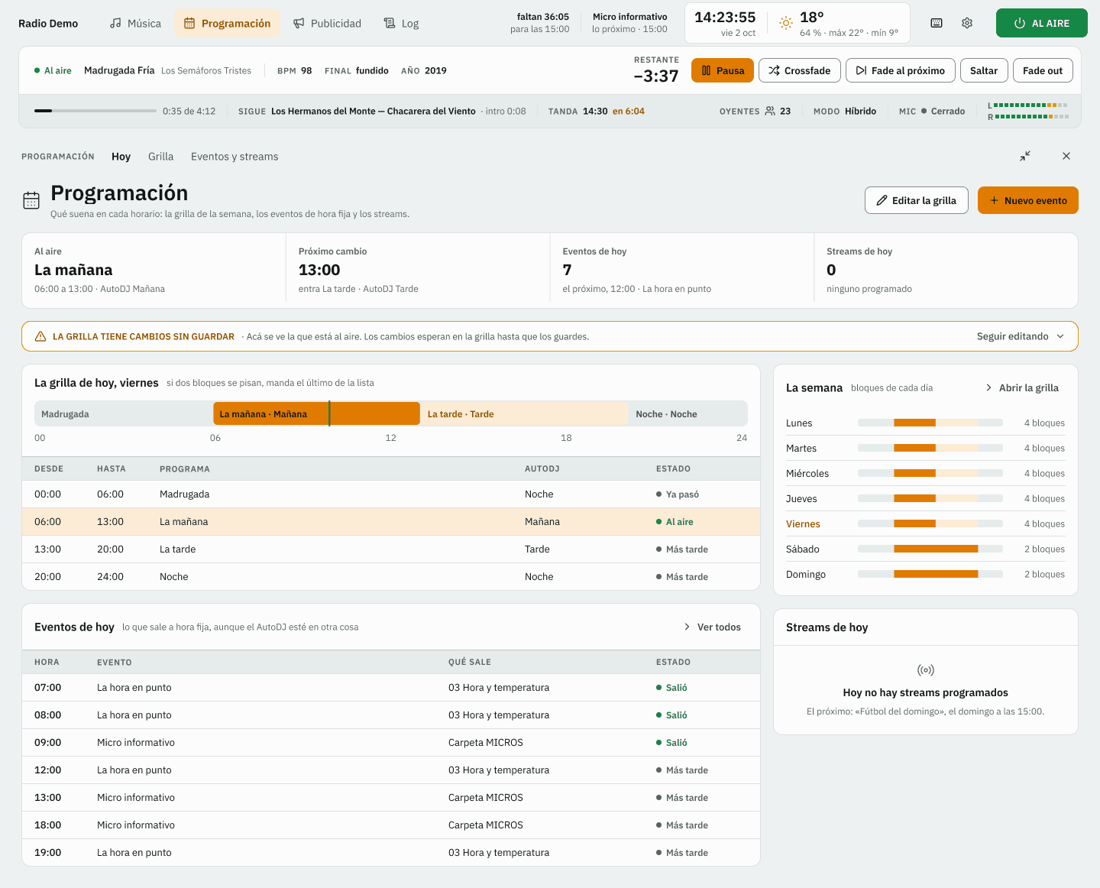Open the keyboard shortcuts icon
The height and width of the screenshot is (888, 1100).
[x=937, y=23]
